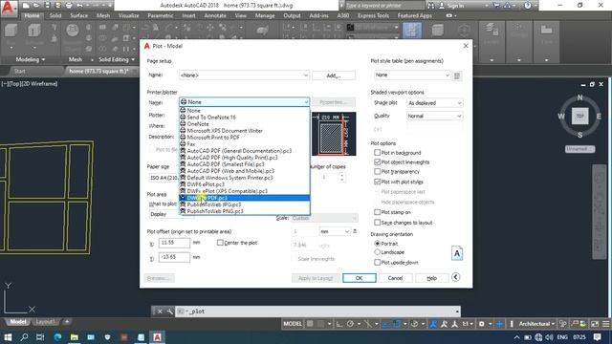
Task: Increase number of copies stepper
Action: click(342, 175)
